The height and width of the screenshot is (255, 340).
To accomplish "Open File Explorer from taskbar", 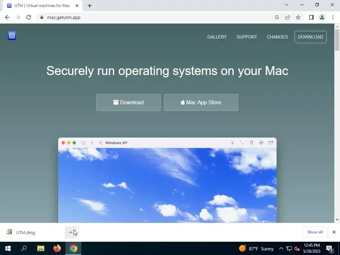I will point(41,248).
